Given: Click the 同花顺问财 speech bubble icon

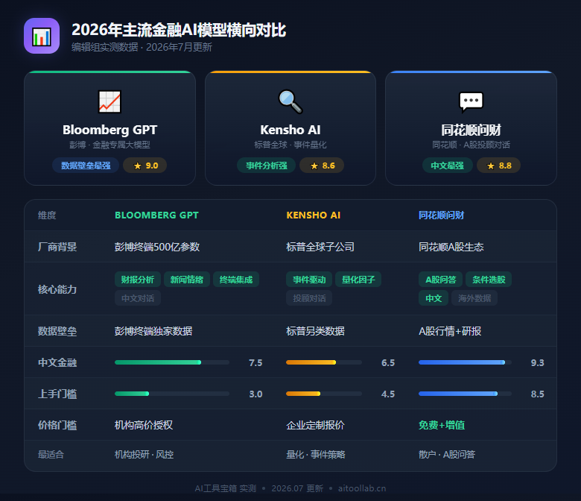Looking at the screenshot, I should tap(471, 101).
